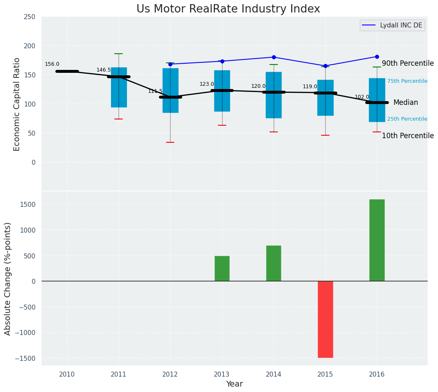The height and width of the screenshot is (392, 438).
Task: Click the red 2015 negative change bar
Action: pyautogui.click(x=325, y=319)
